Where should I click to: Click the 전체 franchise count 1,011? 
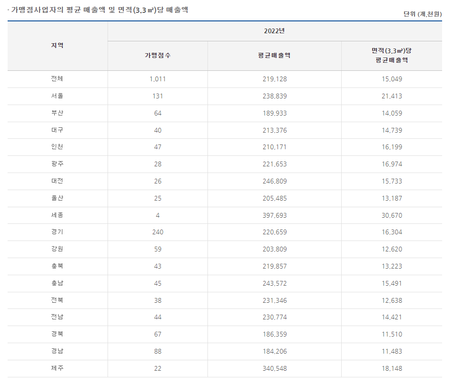pos(158,79)
